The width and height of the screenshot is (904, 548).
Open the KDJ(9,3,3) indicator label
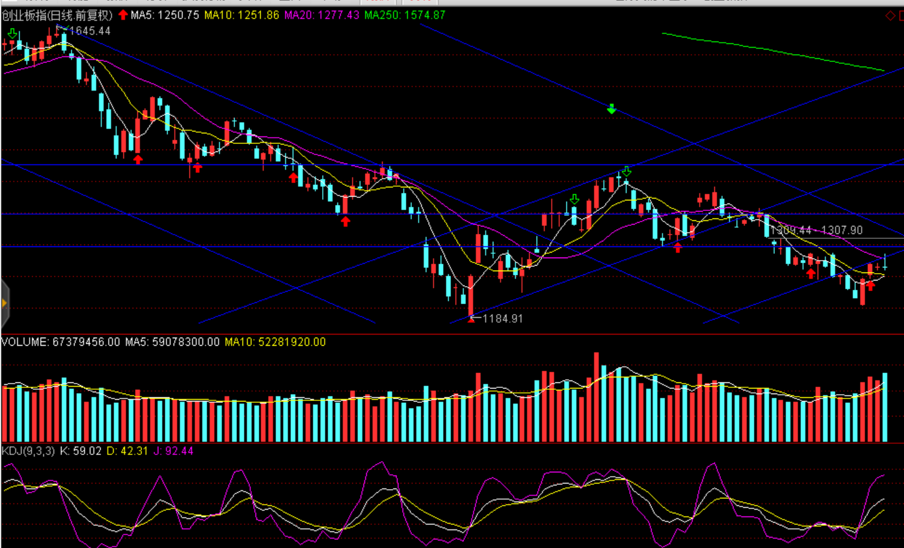click(x=28, y=451)
